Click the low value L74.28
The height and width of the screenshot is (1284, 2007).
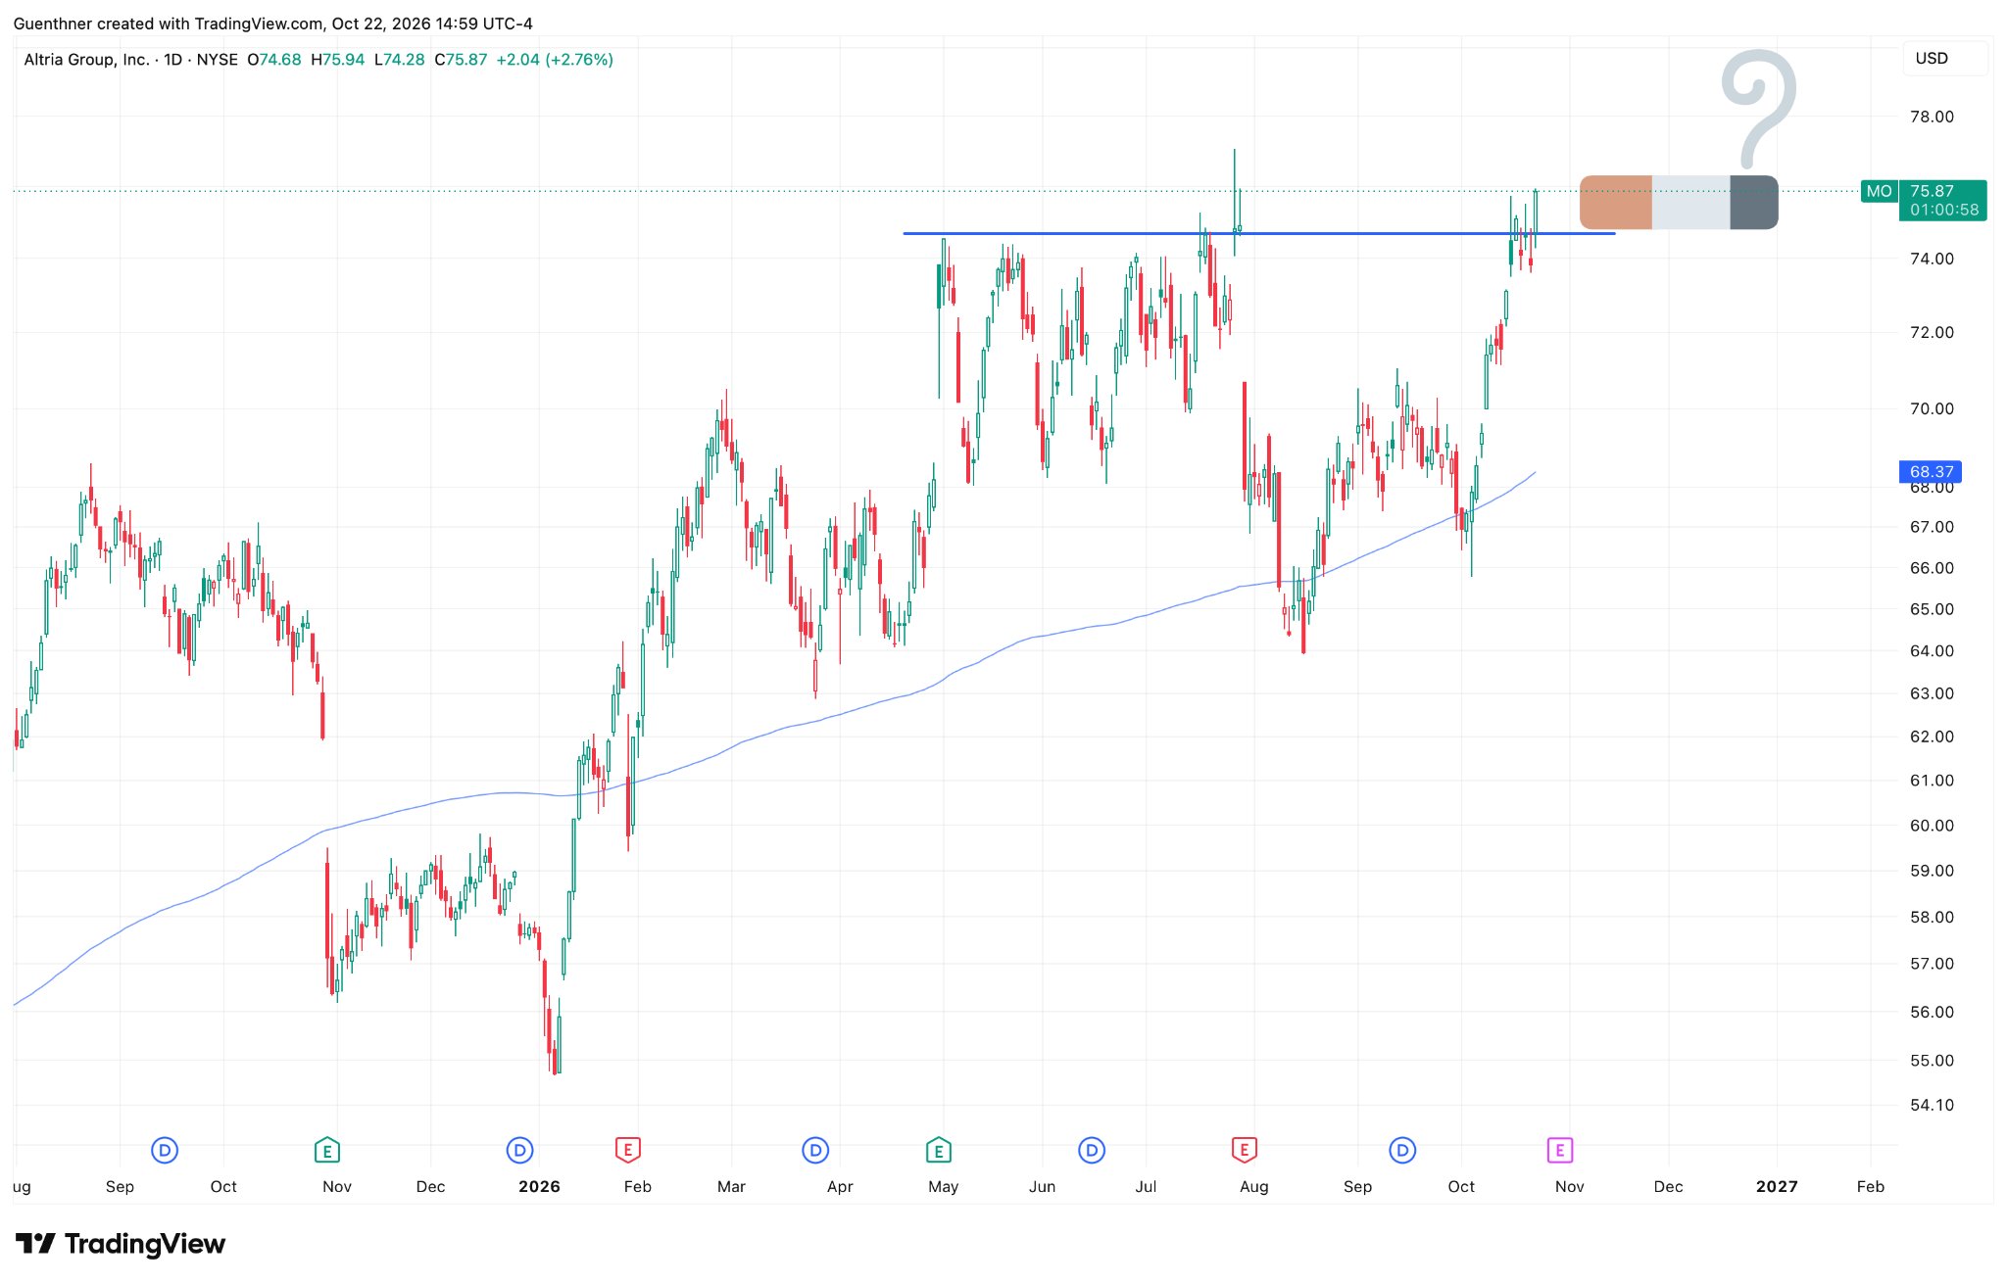coord(400,60)
